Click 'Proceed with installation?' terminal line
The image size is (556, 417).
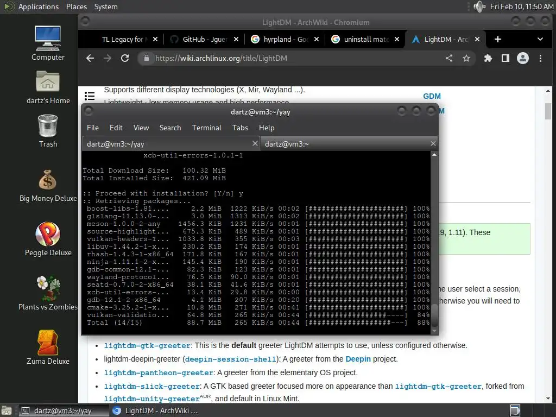(163, 193)
